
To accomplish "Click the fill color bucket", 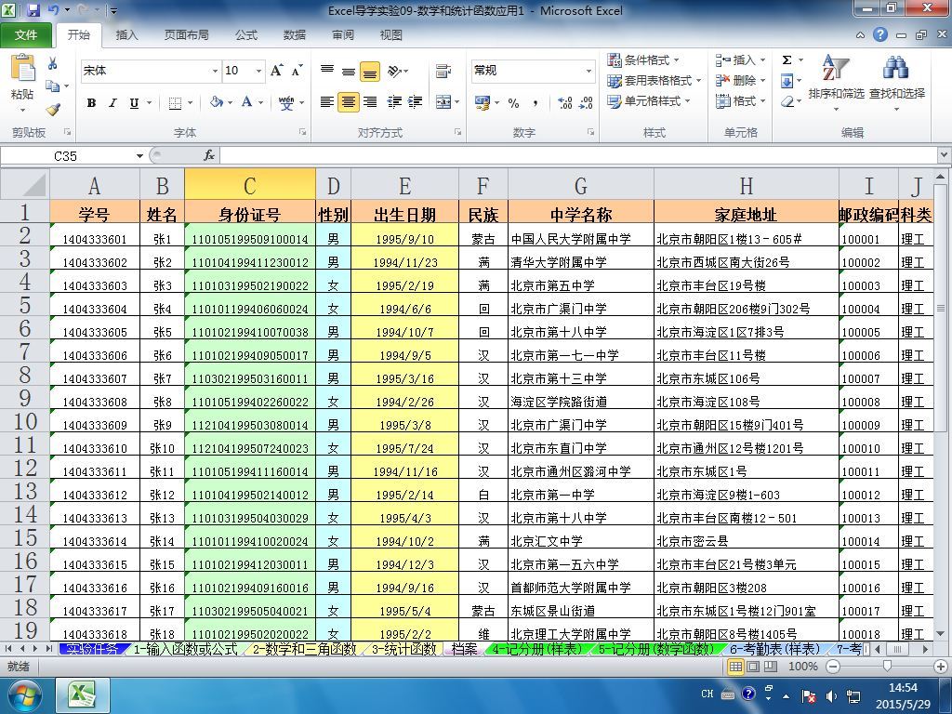I will (x=216, y=102).
